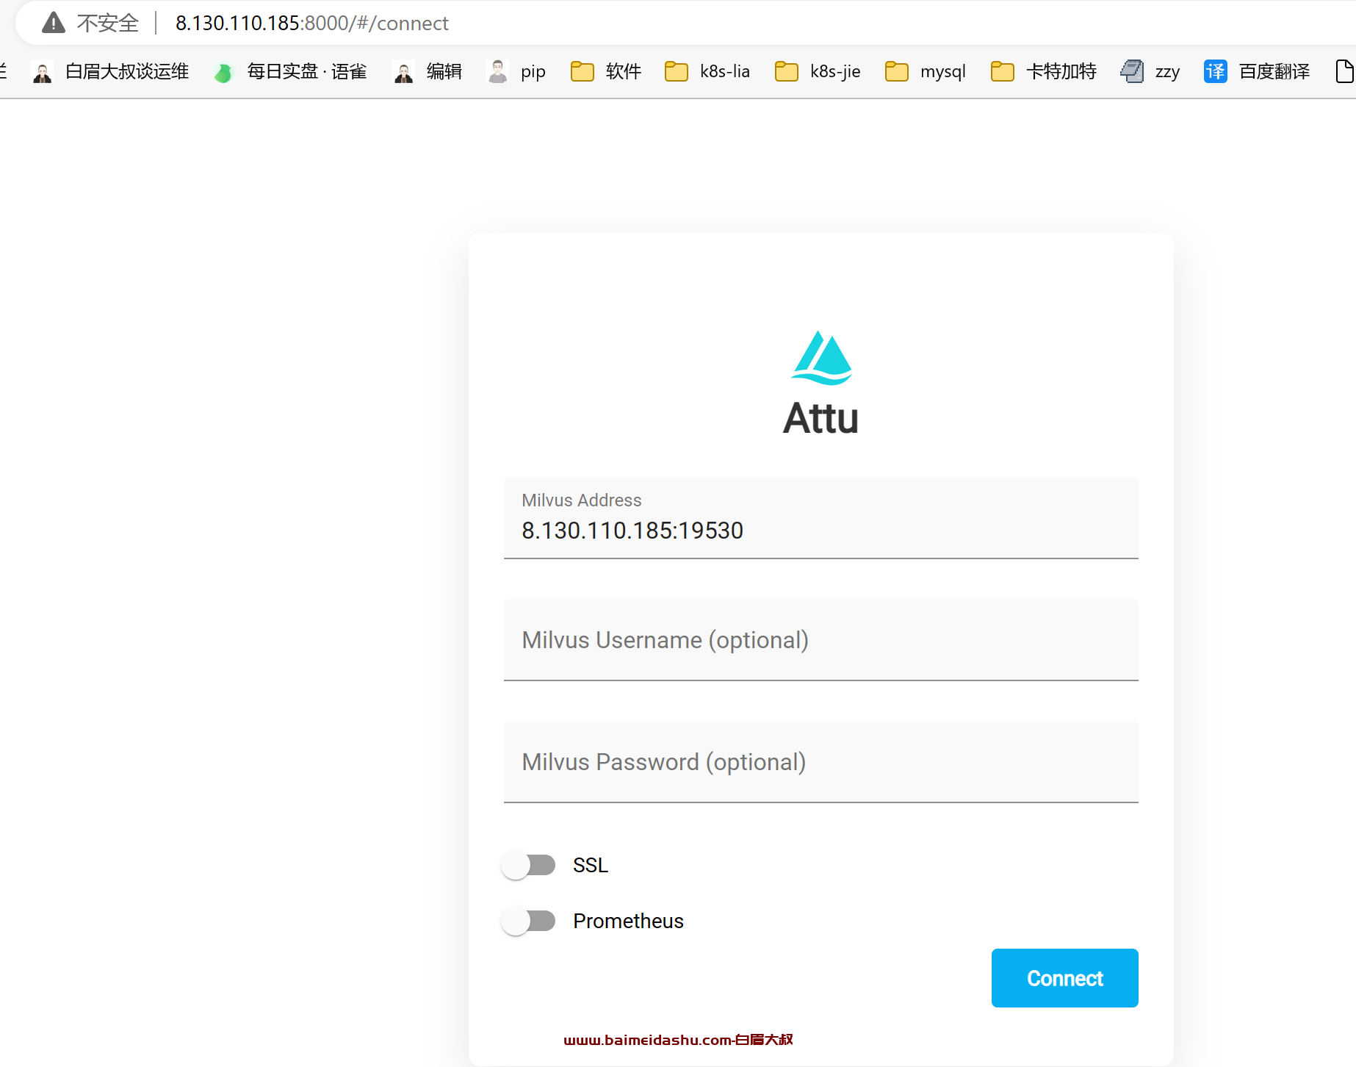Click the Attu sailboat logo

point(821,358)
